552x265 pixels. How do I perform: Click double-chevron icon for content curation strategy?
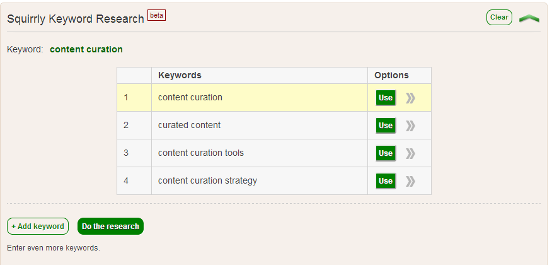(x=411, y=181)
